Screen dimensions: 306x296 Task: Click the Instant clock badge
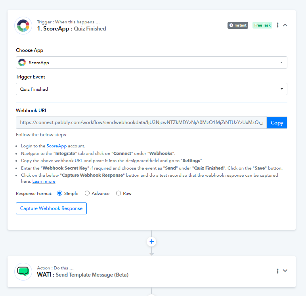point(238,25)
